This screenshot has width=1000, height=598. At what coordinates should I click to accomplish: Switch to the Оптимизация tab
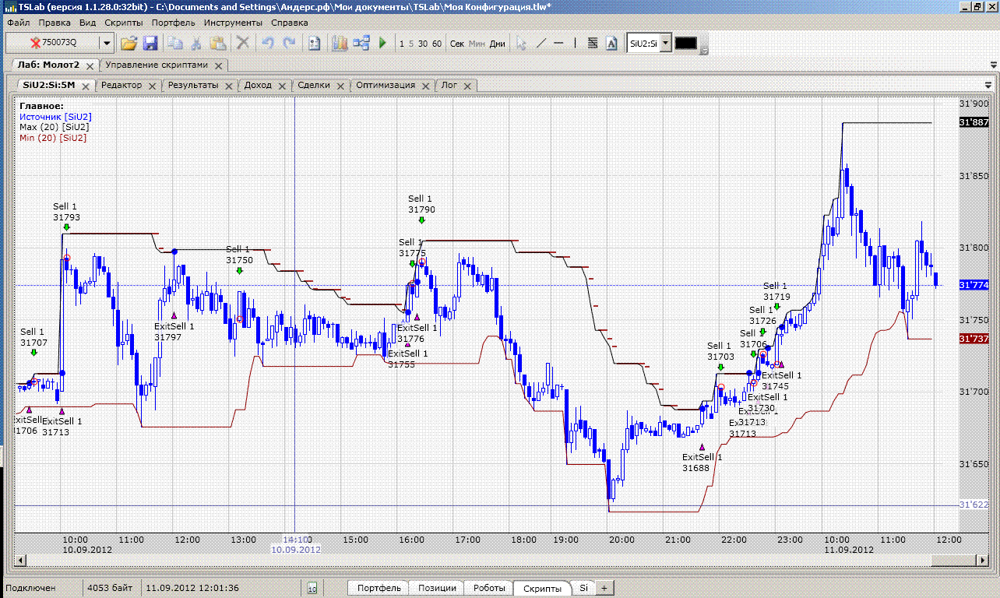(x=386, y=85)
